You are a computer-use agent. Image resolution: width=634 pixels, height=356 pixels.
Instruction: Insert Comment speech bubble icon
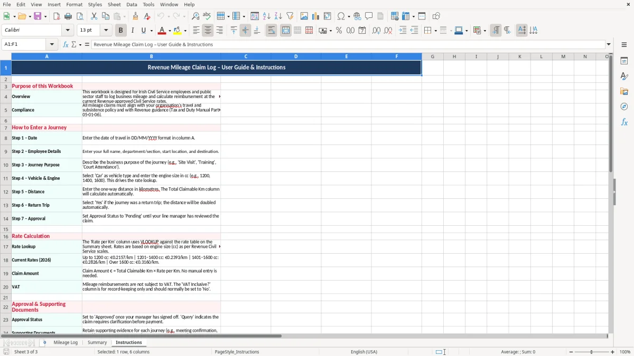(369, 16)
